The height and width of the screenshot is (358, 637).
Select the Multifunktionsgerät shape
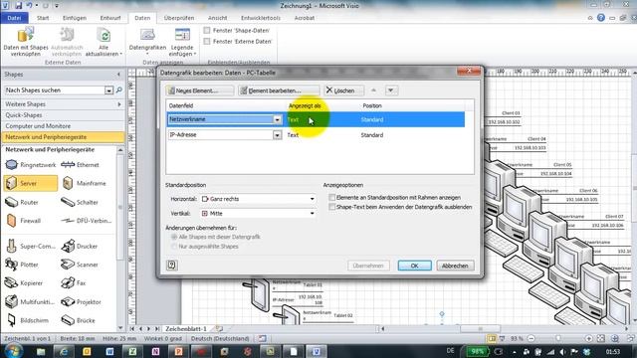(x=30, y=302)
